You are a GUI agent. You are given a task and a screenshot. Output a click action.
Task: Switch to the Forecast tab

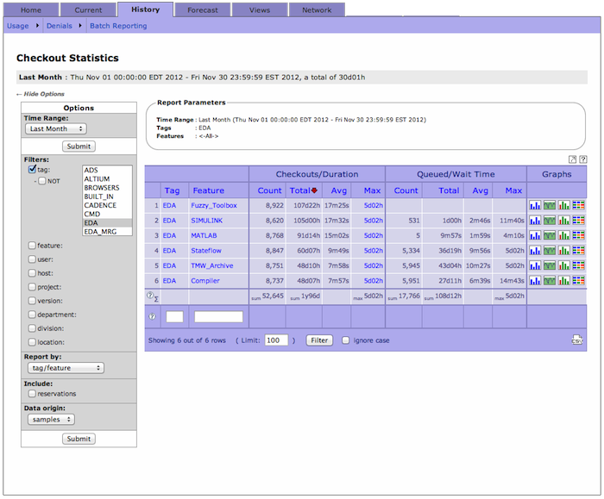coord(202,10)
